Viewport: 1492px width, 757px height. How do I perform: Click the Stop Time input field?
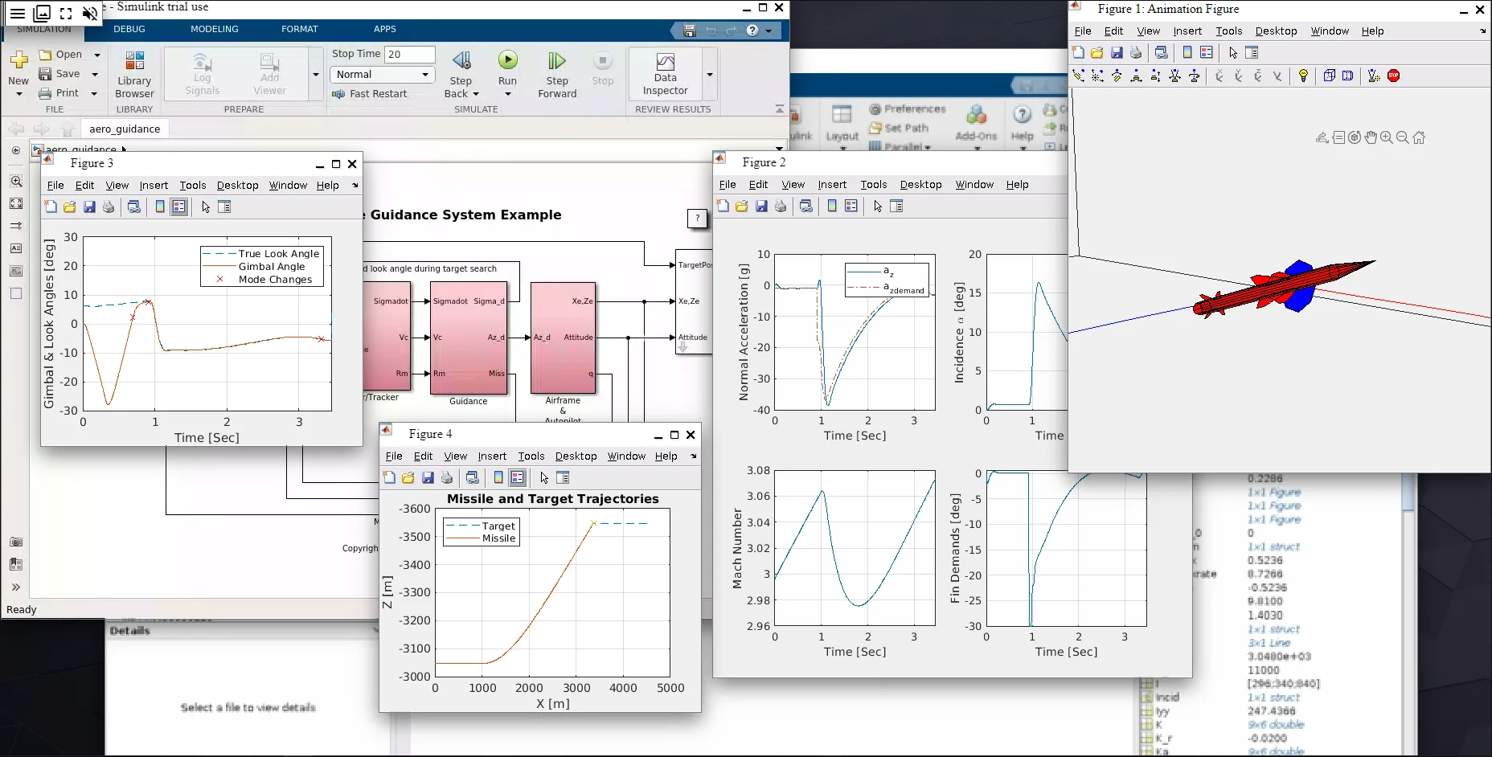click(409, 54)
